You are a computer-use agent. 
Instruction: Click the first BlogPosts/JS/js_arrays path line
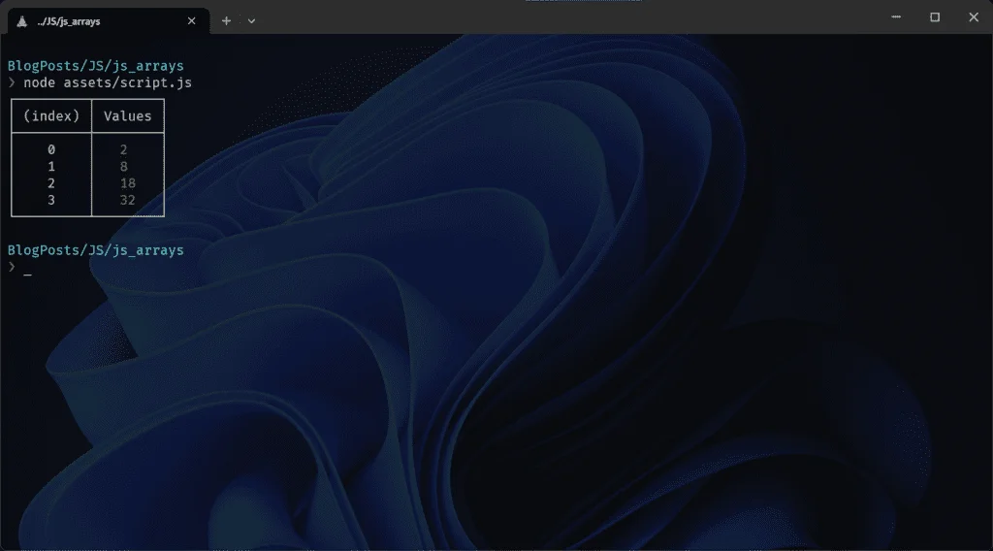click(96, 66)
